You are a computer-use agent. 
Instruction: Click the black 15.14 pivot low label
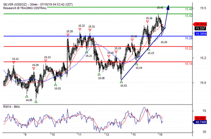[139, 68]
